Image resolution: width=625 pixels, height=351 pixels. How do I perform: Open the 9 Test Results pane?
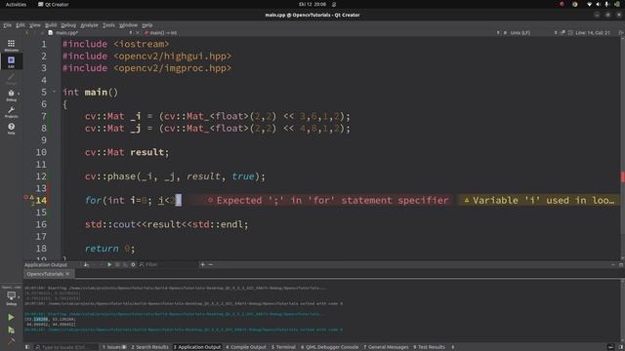429,347
